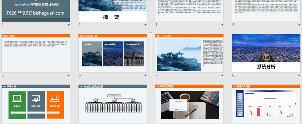Click the animation star icon under slide 4

[x=299, y=25]
